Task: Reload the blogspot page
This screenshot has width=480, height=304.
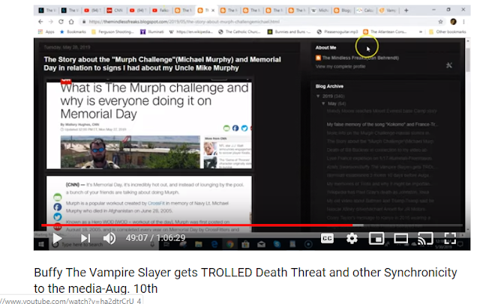Action: tap(61, 22)
